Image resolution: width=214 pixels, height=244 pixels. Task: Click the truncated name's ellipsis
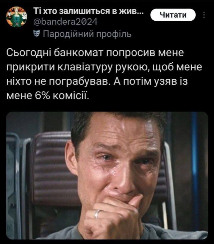click(140, 12)
